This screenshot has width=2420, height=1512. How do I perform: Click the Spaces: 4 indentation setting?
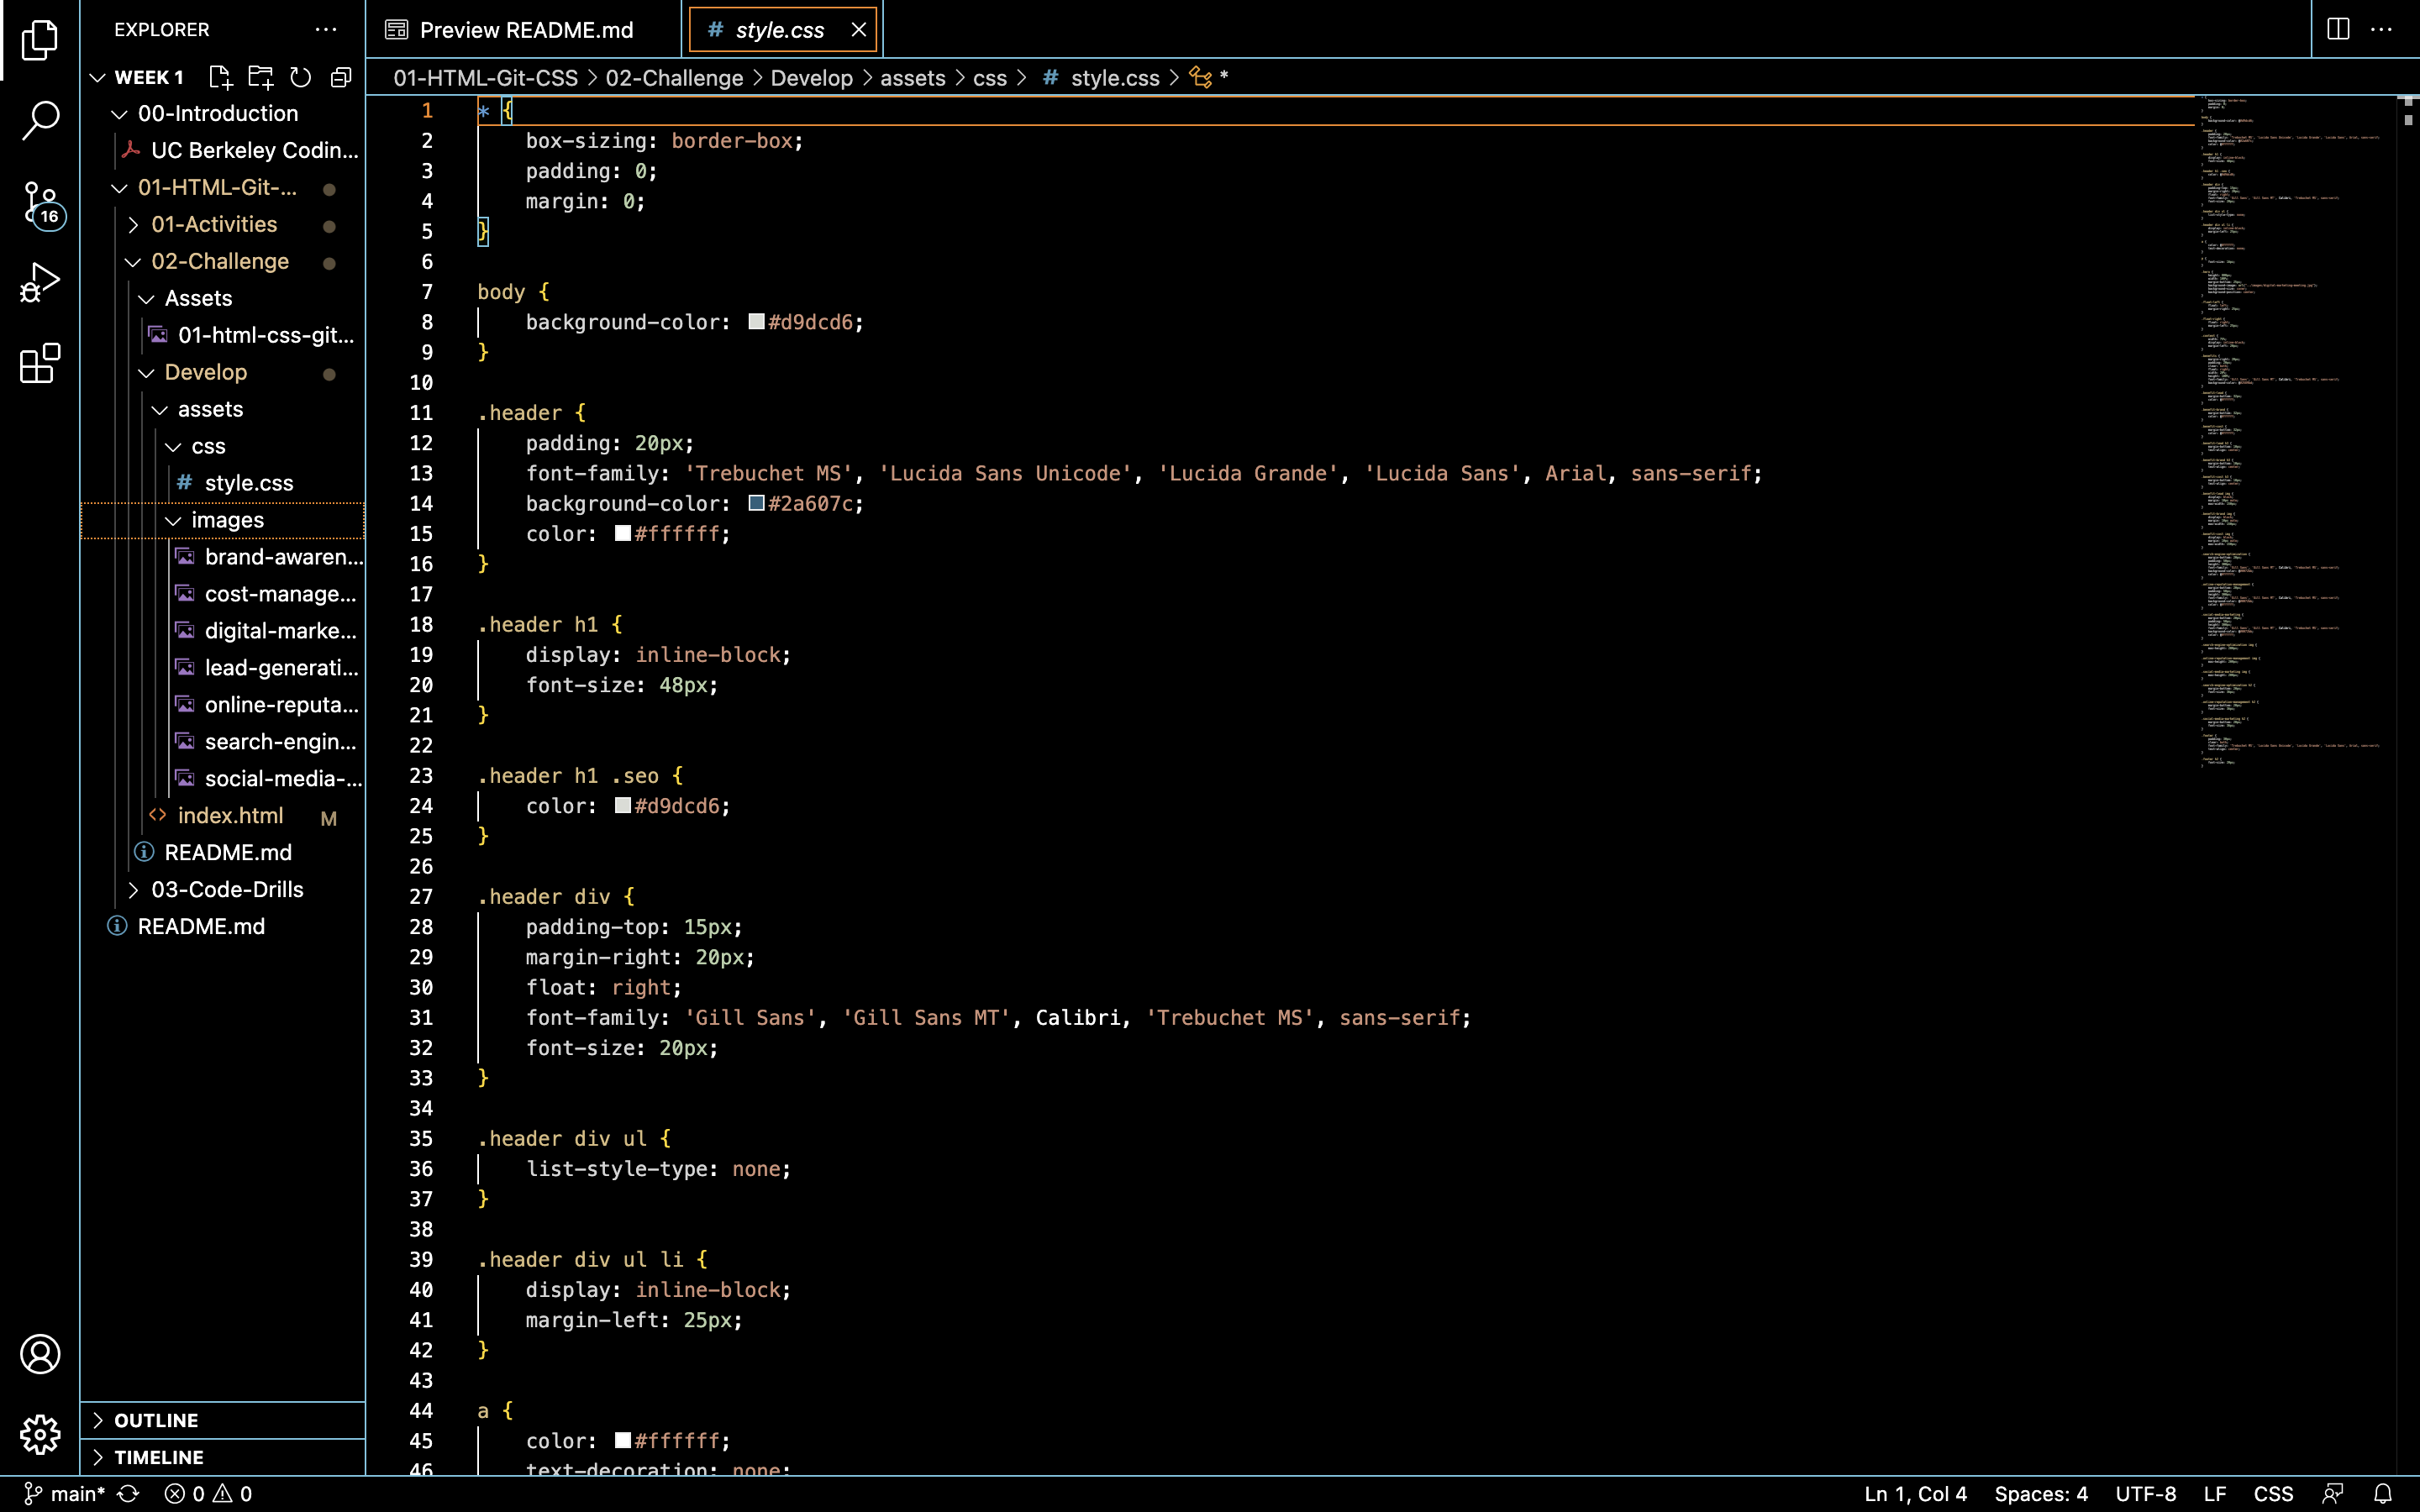(2040, 1493)
